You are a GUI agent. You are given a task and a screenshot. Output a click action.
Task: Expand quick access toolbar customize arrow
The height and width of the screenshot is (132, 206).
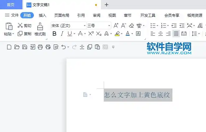coord(113,47)
